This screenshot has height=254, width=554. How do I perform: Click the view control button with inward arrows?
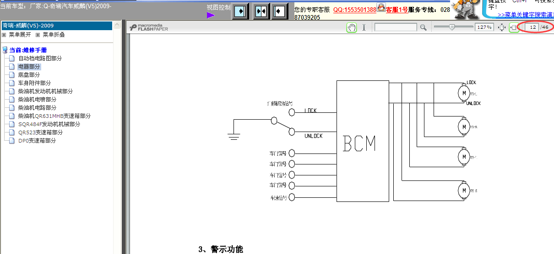[x=261, y=11]
